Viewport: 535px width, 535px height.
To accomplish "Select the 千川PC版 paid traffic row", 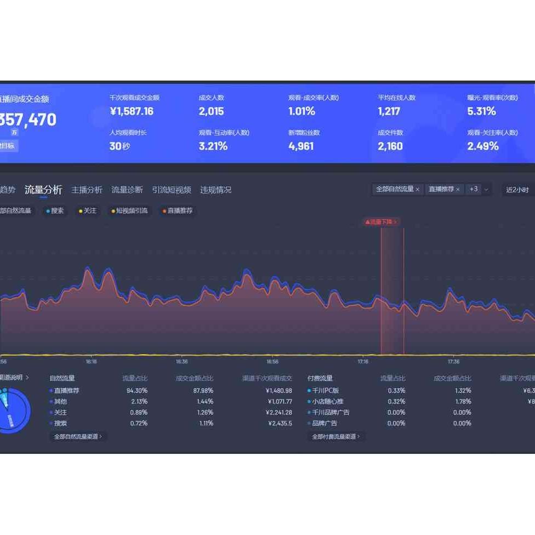I will (x=325, y=391).
